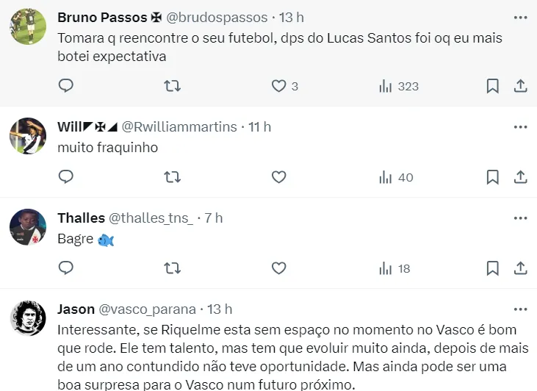537x391 pixels.
Task: Bookmark Bruno Passos's tweet
Action: 492,86
